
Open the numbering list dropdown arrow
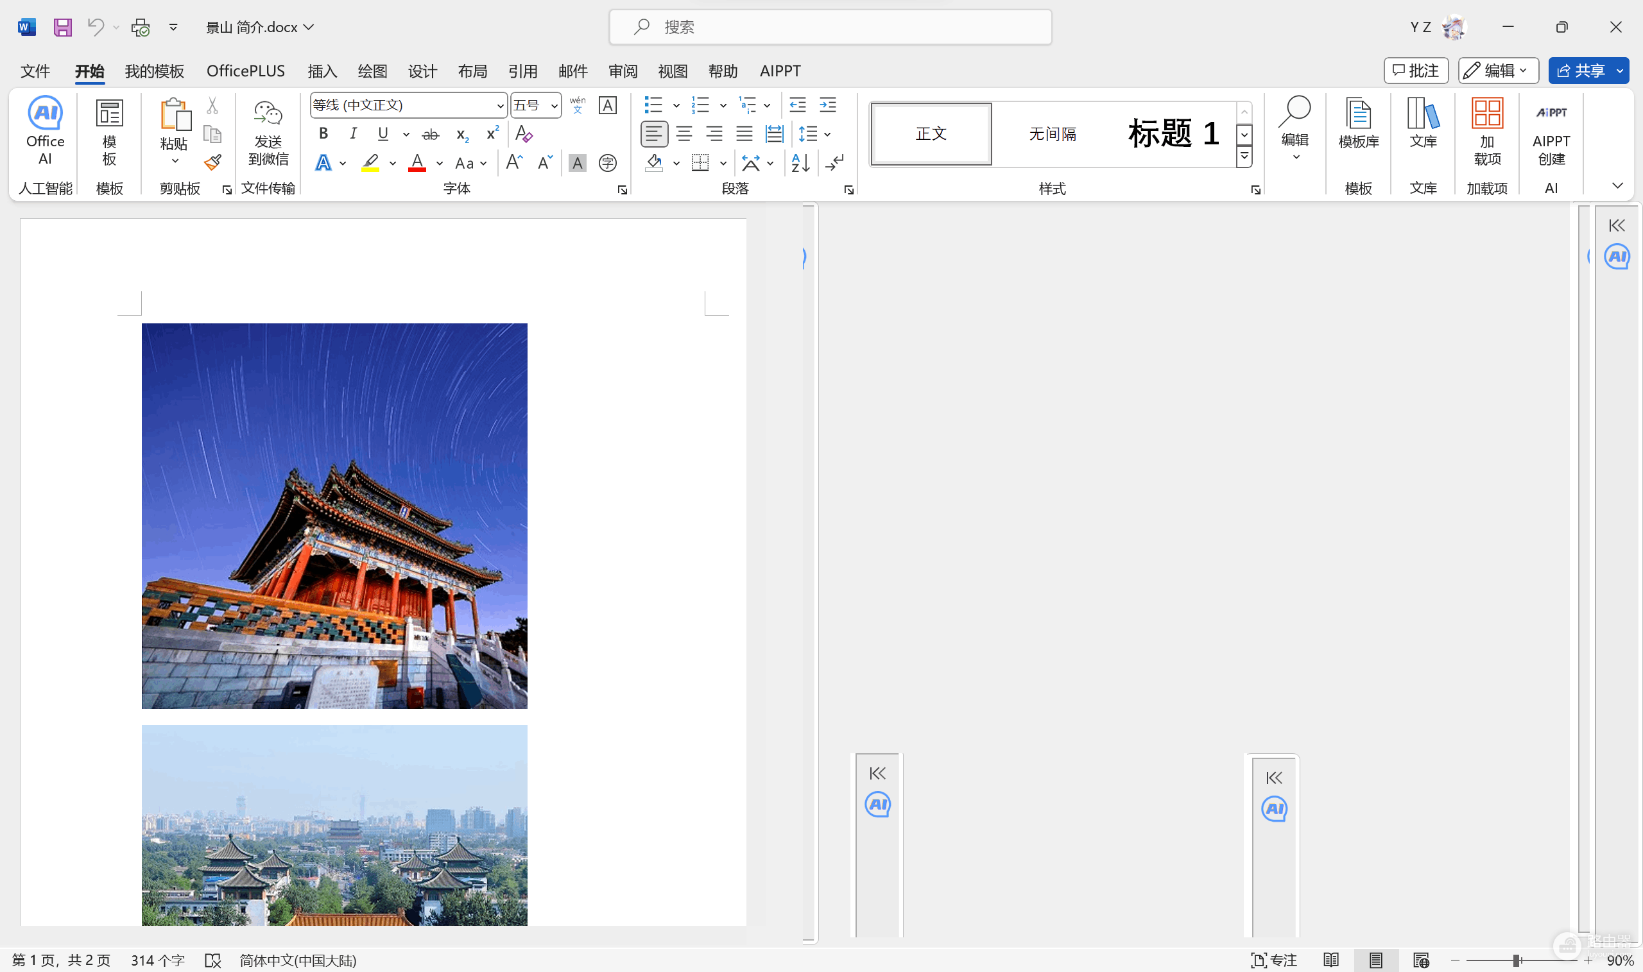pos(723,105)
